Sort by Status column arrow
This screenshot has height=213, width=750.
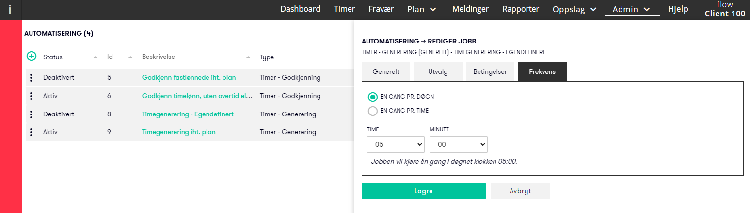[96, 57]
